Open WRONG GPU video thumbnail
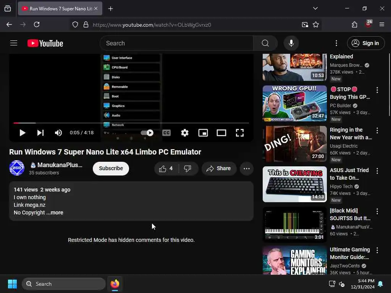Viewport: 391px width, 293px height. (294, 103)
